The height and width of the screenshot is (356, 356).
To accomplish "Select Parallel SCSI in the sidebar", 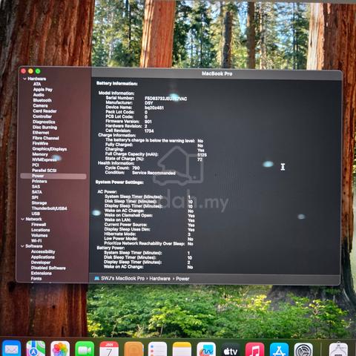I will 44,171.
